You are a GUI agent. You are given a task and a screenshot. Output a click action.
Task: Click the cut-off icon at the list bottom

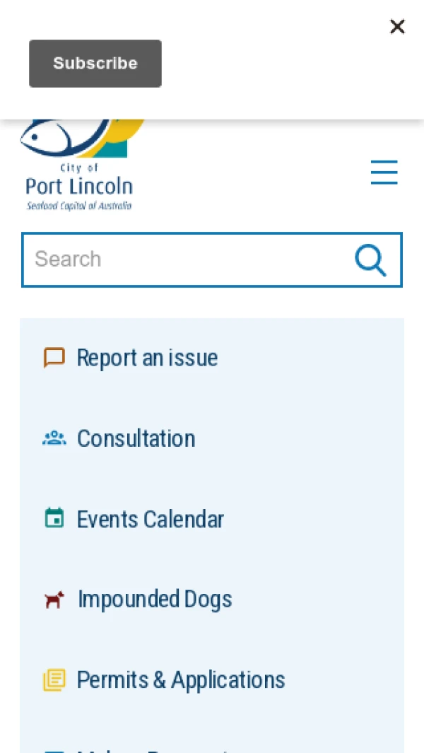click(x=54, y=750)
